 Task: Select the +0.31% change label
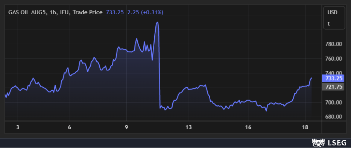click(x=152, y=12)
